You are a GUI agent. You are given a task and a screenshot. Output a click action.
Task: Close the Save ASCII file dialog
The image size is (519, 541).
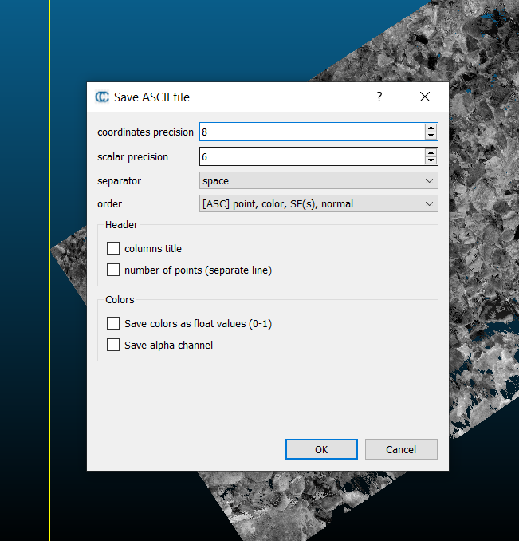[425, 97]
